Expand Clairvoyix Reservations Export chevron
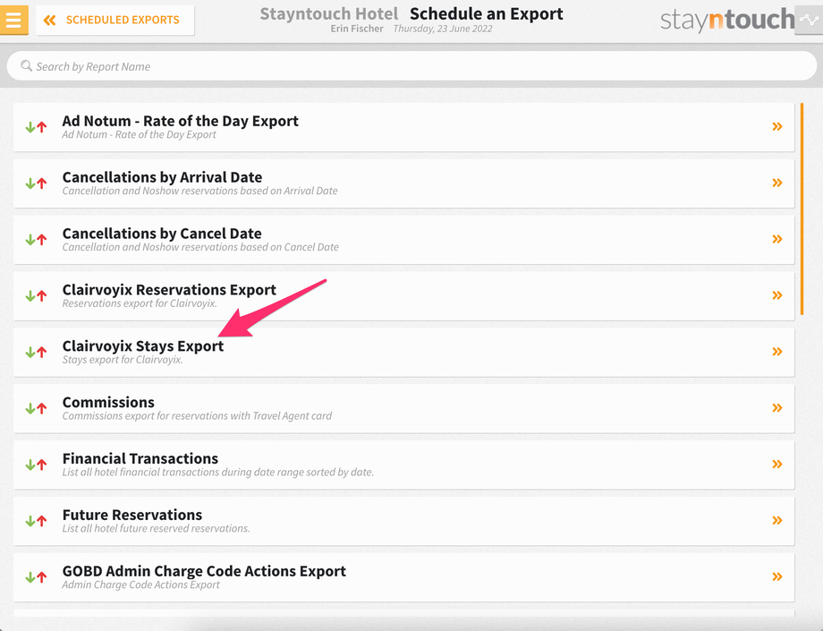 [777, 295]
